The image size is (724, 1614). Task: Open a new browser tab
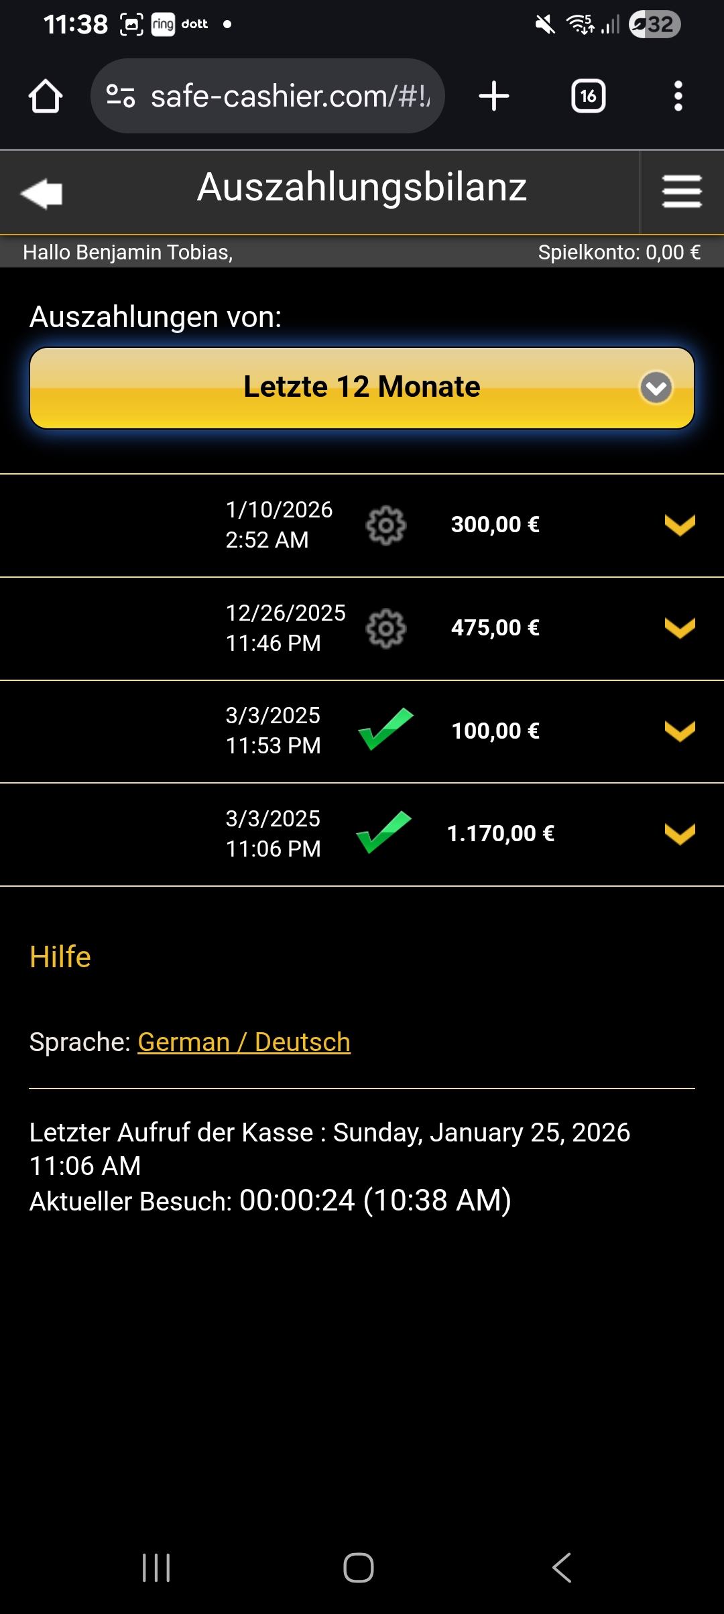click(494, 97)
